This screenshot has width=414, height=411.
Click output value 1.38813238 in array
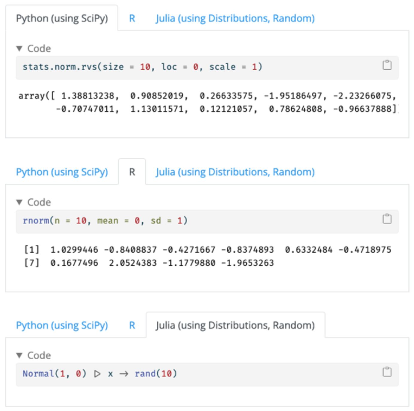tap(87, 96)
